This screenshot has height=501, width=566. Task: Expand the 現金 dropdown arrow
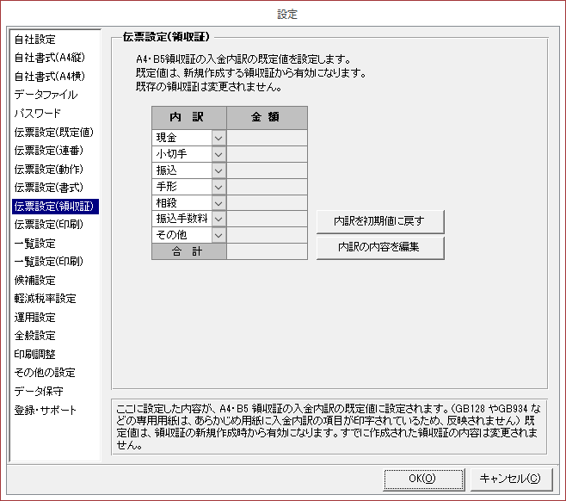[218, 138]
